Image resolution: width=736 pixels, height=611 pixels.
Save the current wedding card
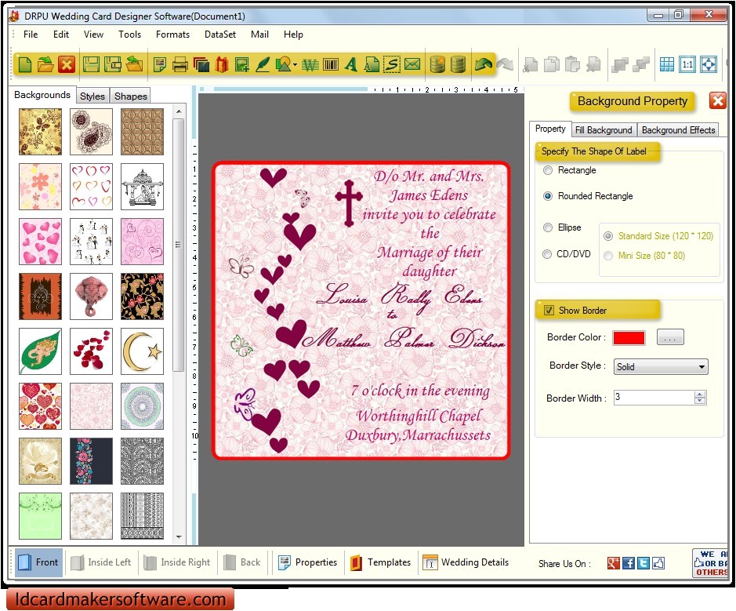[x=90, y=65]
